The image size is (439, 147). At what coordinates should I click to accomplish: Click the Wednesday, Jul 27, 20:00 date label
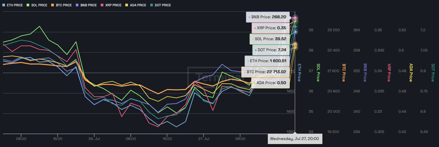pyautogui.click(x=295, y=138)
